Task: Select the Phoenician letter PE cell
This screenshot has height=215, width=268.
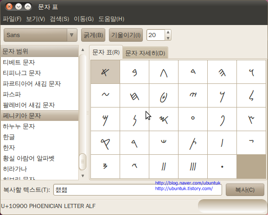Action: [222, 119]
